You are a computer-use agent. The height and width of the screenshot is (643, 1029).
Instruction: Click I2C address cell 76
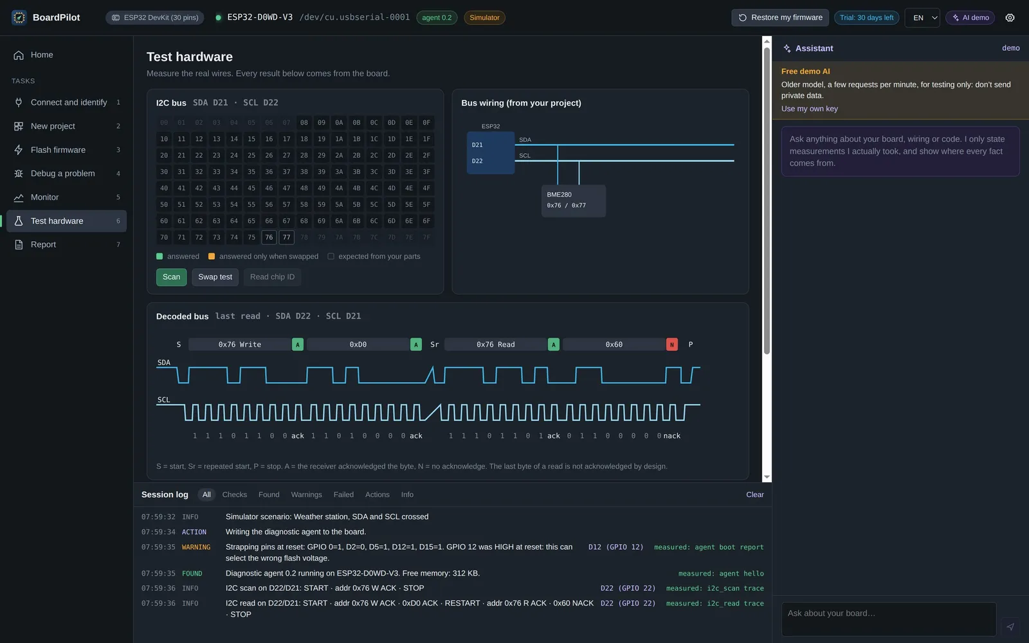point(269,237)
